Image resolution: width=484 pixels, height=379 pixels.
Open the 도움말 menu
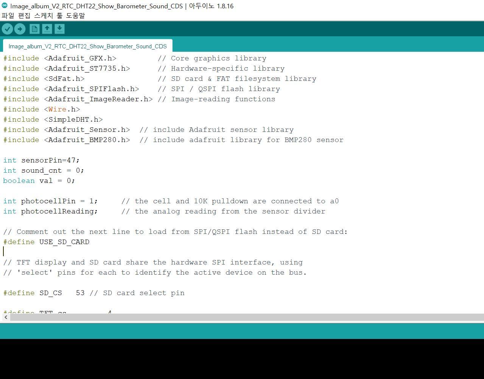point(76,15)
